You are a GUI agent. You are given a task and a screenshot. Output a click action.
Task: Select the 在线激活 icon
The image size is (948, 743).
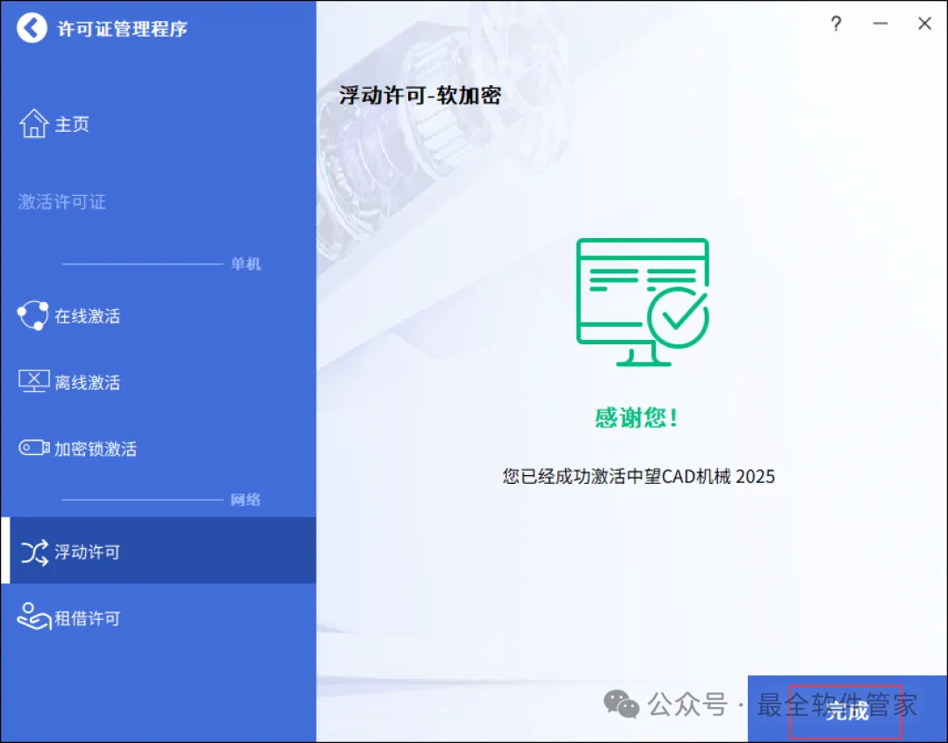point(33,315)
